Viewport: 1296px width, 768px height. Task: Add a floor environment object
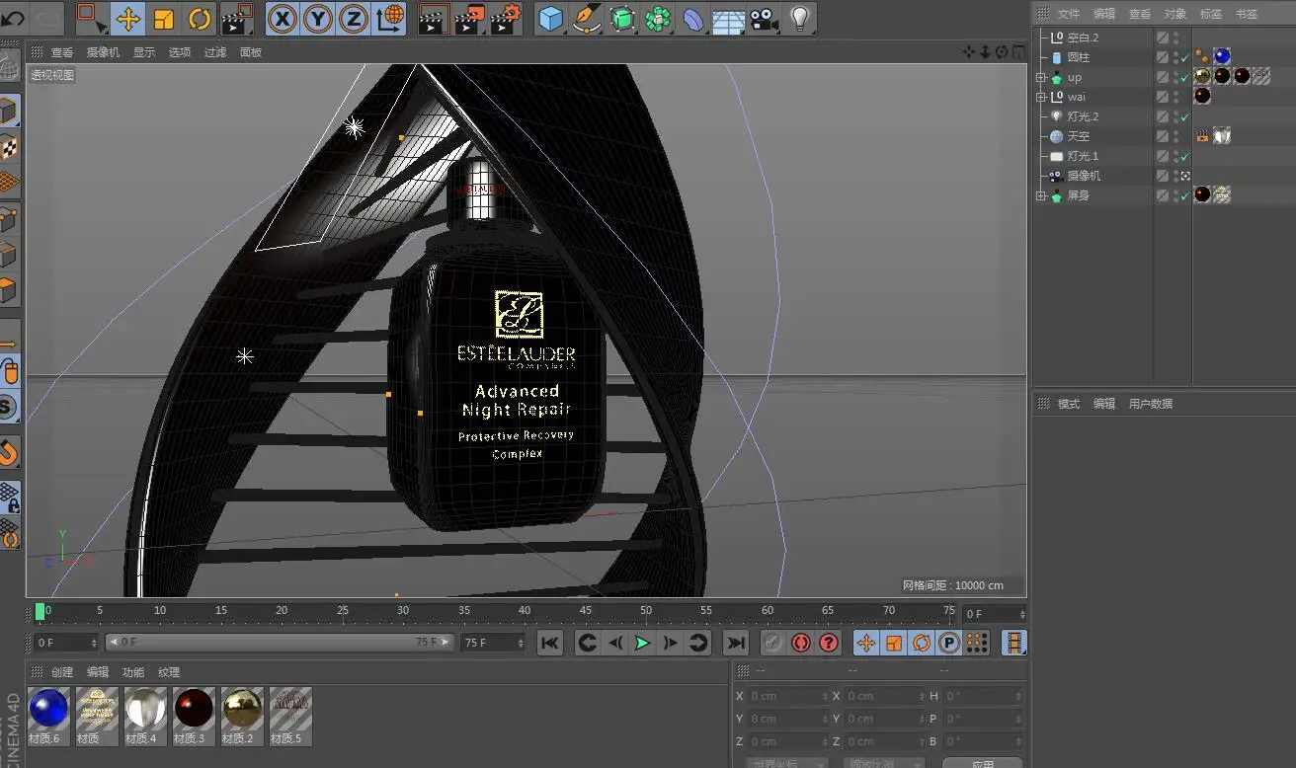click(729, 18)
